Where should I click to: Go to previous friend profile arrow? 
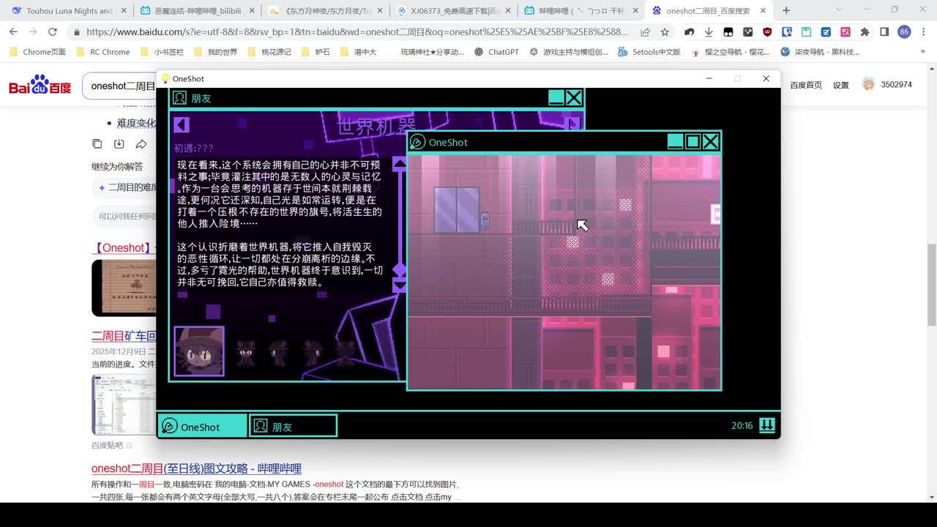point(182,125)
